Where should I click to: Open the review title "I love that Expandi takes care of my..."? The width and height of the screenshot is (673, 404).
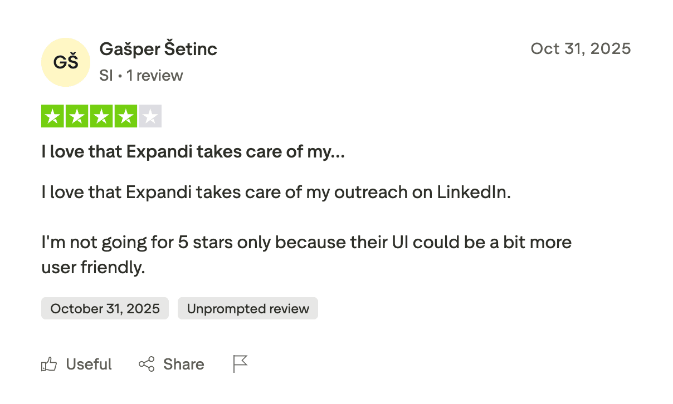point(193,151)
